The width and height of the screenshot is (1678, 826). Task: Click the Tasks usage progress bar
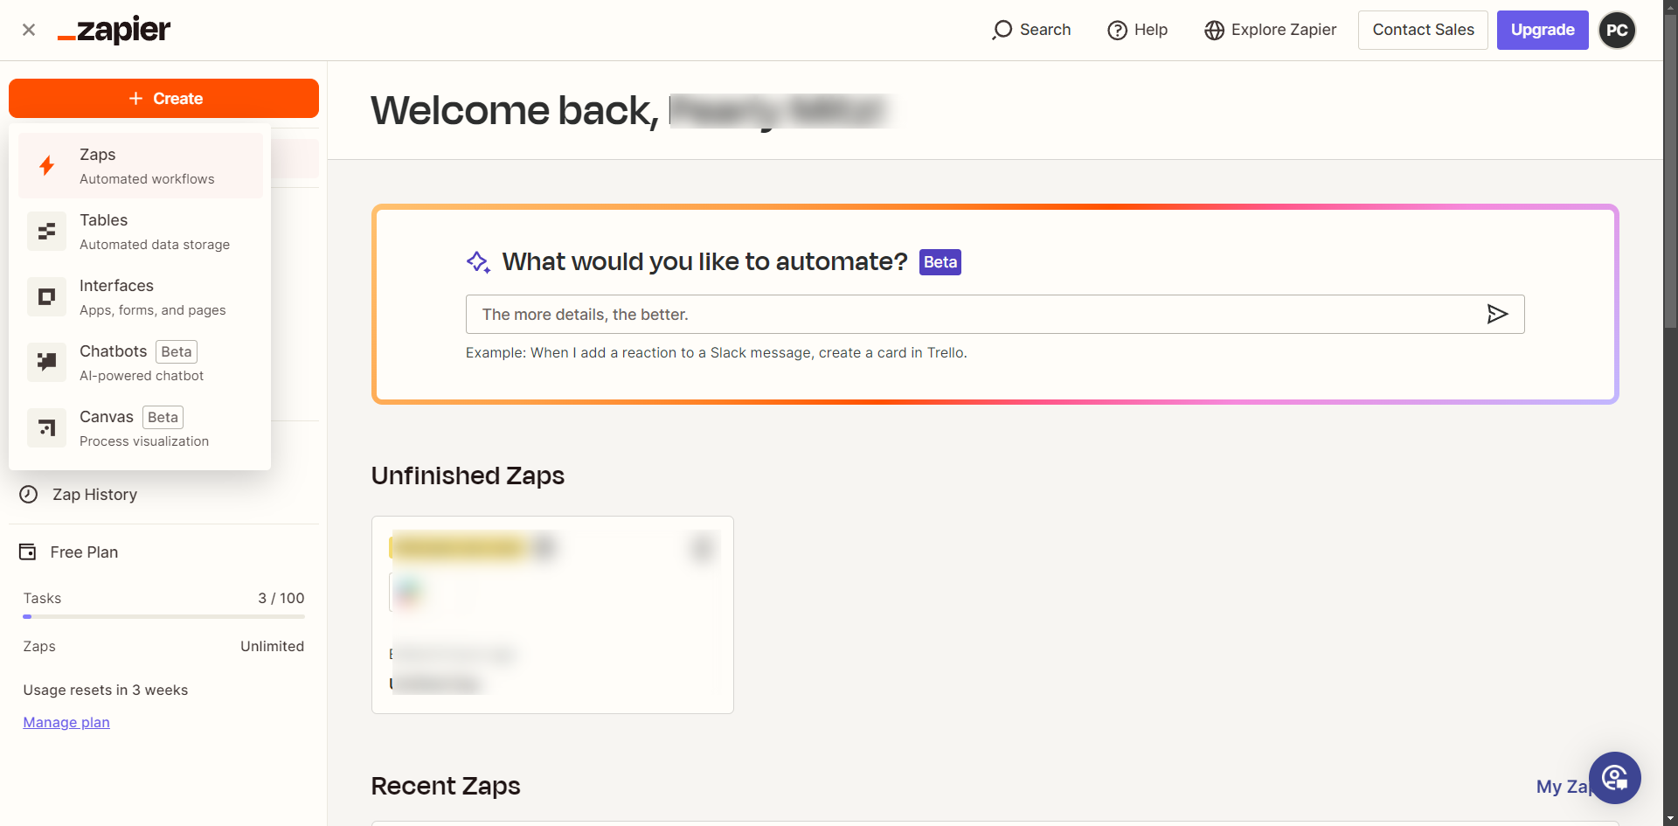[164, 616]
